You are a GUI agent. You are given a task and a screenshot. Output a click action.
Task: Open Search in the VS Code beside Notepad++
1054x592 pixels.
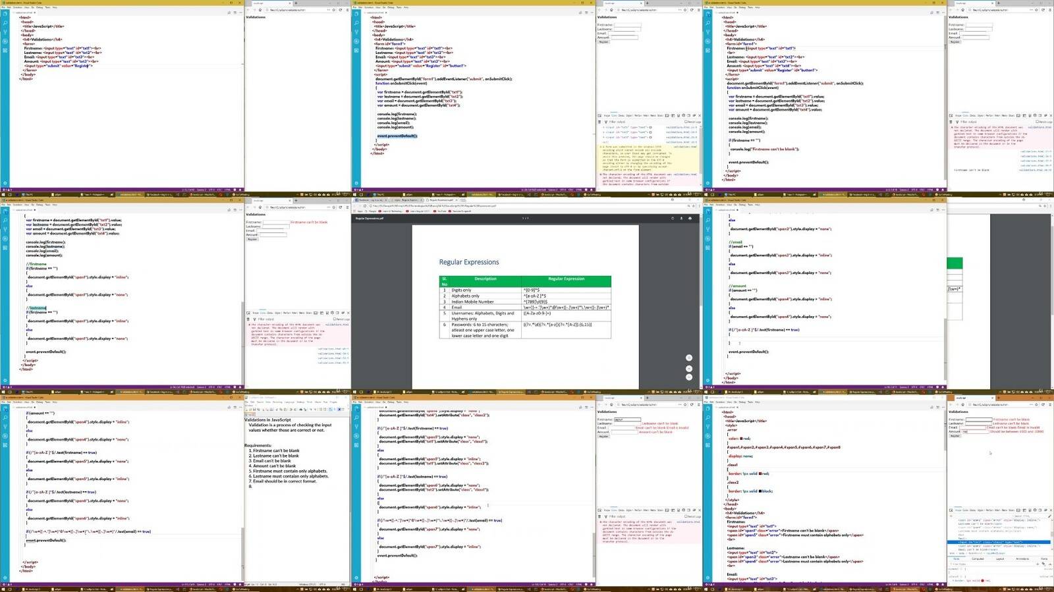click(5, 417)
